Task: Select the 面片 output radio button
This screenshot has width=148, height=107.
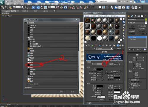Action: point(134,73)
